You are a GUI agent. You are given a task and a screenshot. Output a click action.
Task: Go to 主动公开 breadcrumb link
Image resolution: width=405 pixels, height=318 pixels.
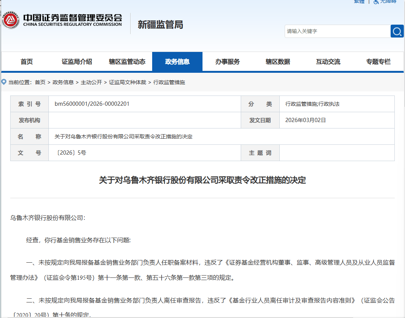(91, 82)
